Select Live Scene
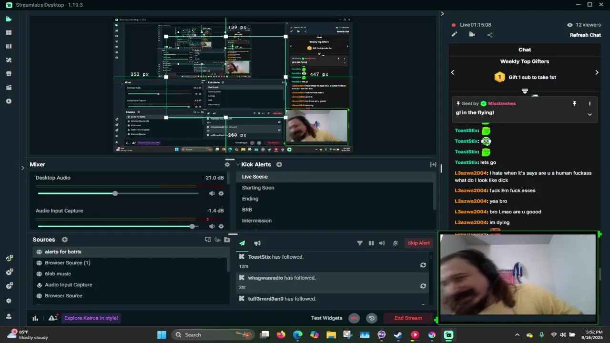Screen dimensions: 610x343 (x=335, y=177)
